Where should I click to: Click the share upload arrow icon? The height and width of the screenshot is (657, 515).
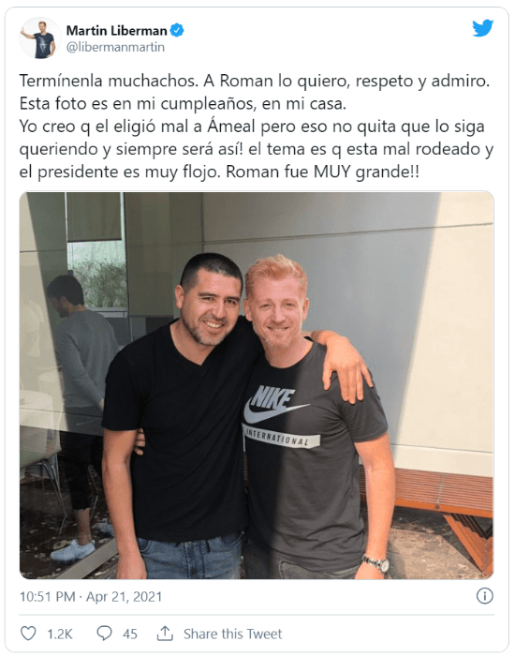coord(165,634)
